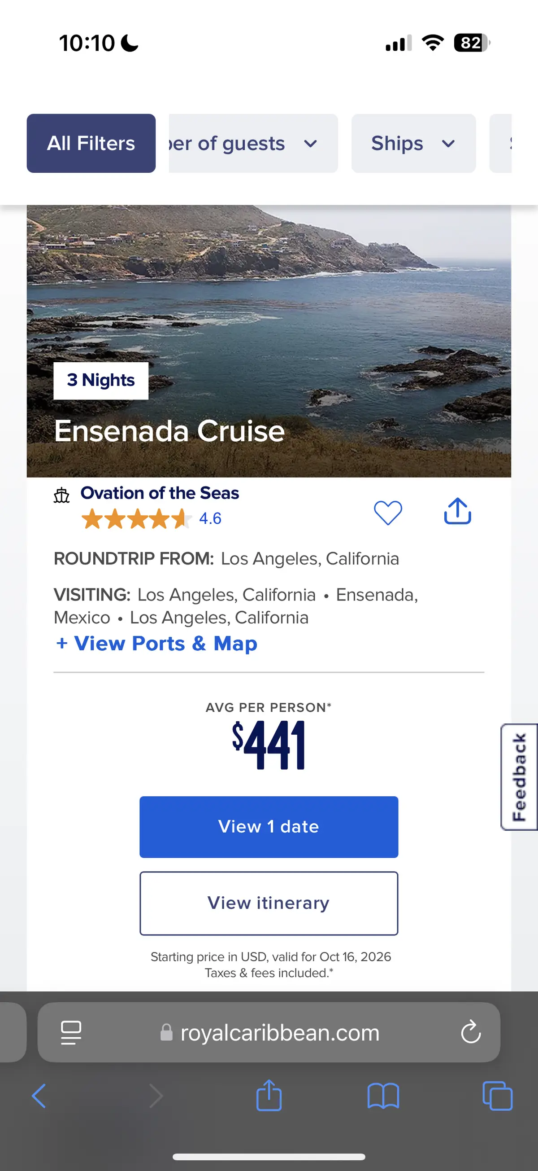Screen dimensions: 538x1171
Task: Open Safari page settings reader icon
Action: [71, 1032]
